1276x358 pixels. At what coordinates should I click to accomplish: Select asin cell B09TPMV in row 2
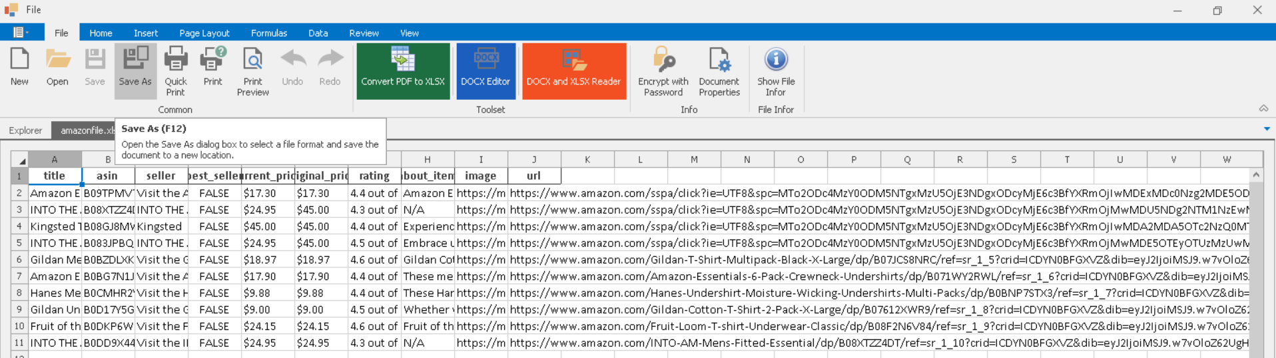tap(108, 193)
